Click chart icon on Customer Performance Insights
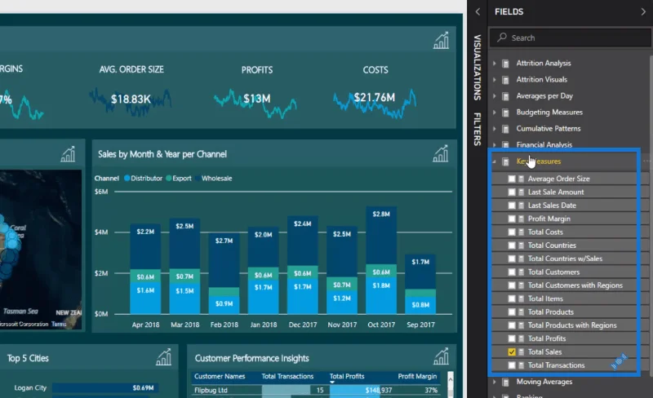The height and width of the screenshot is (398, 653). [x=441, y=356]
